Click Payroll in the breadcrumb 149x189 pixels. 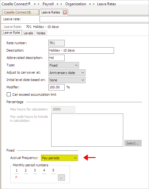point(48,4)
